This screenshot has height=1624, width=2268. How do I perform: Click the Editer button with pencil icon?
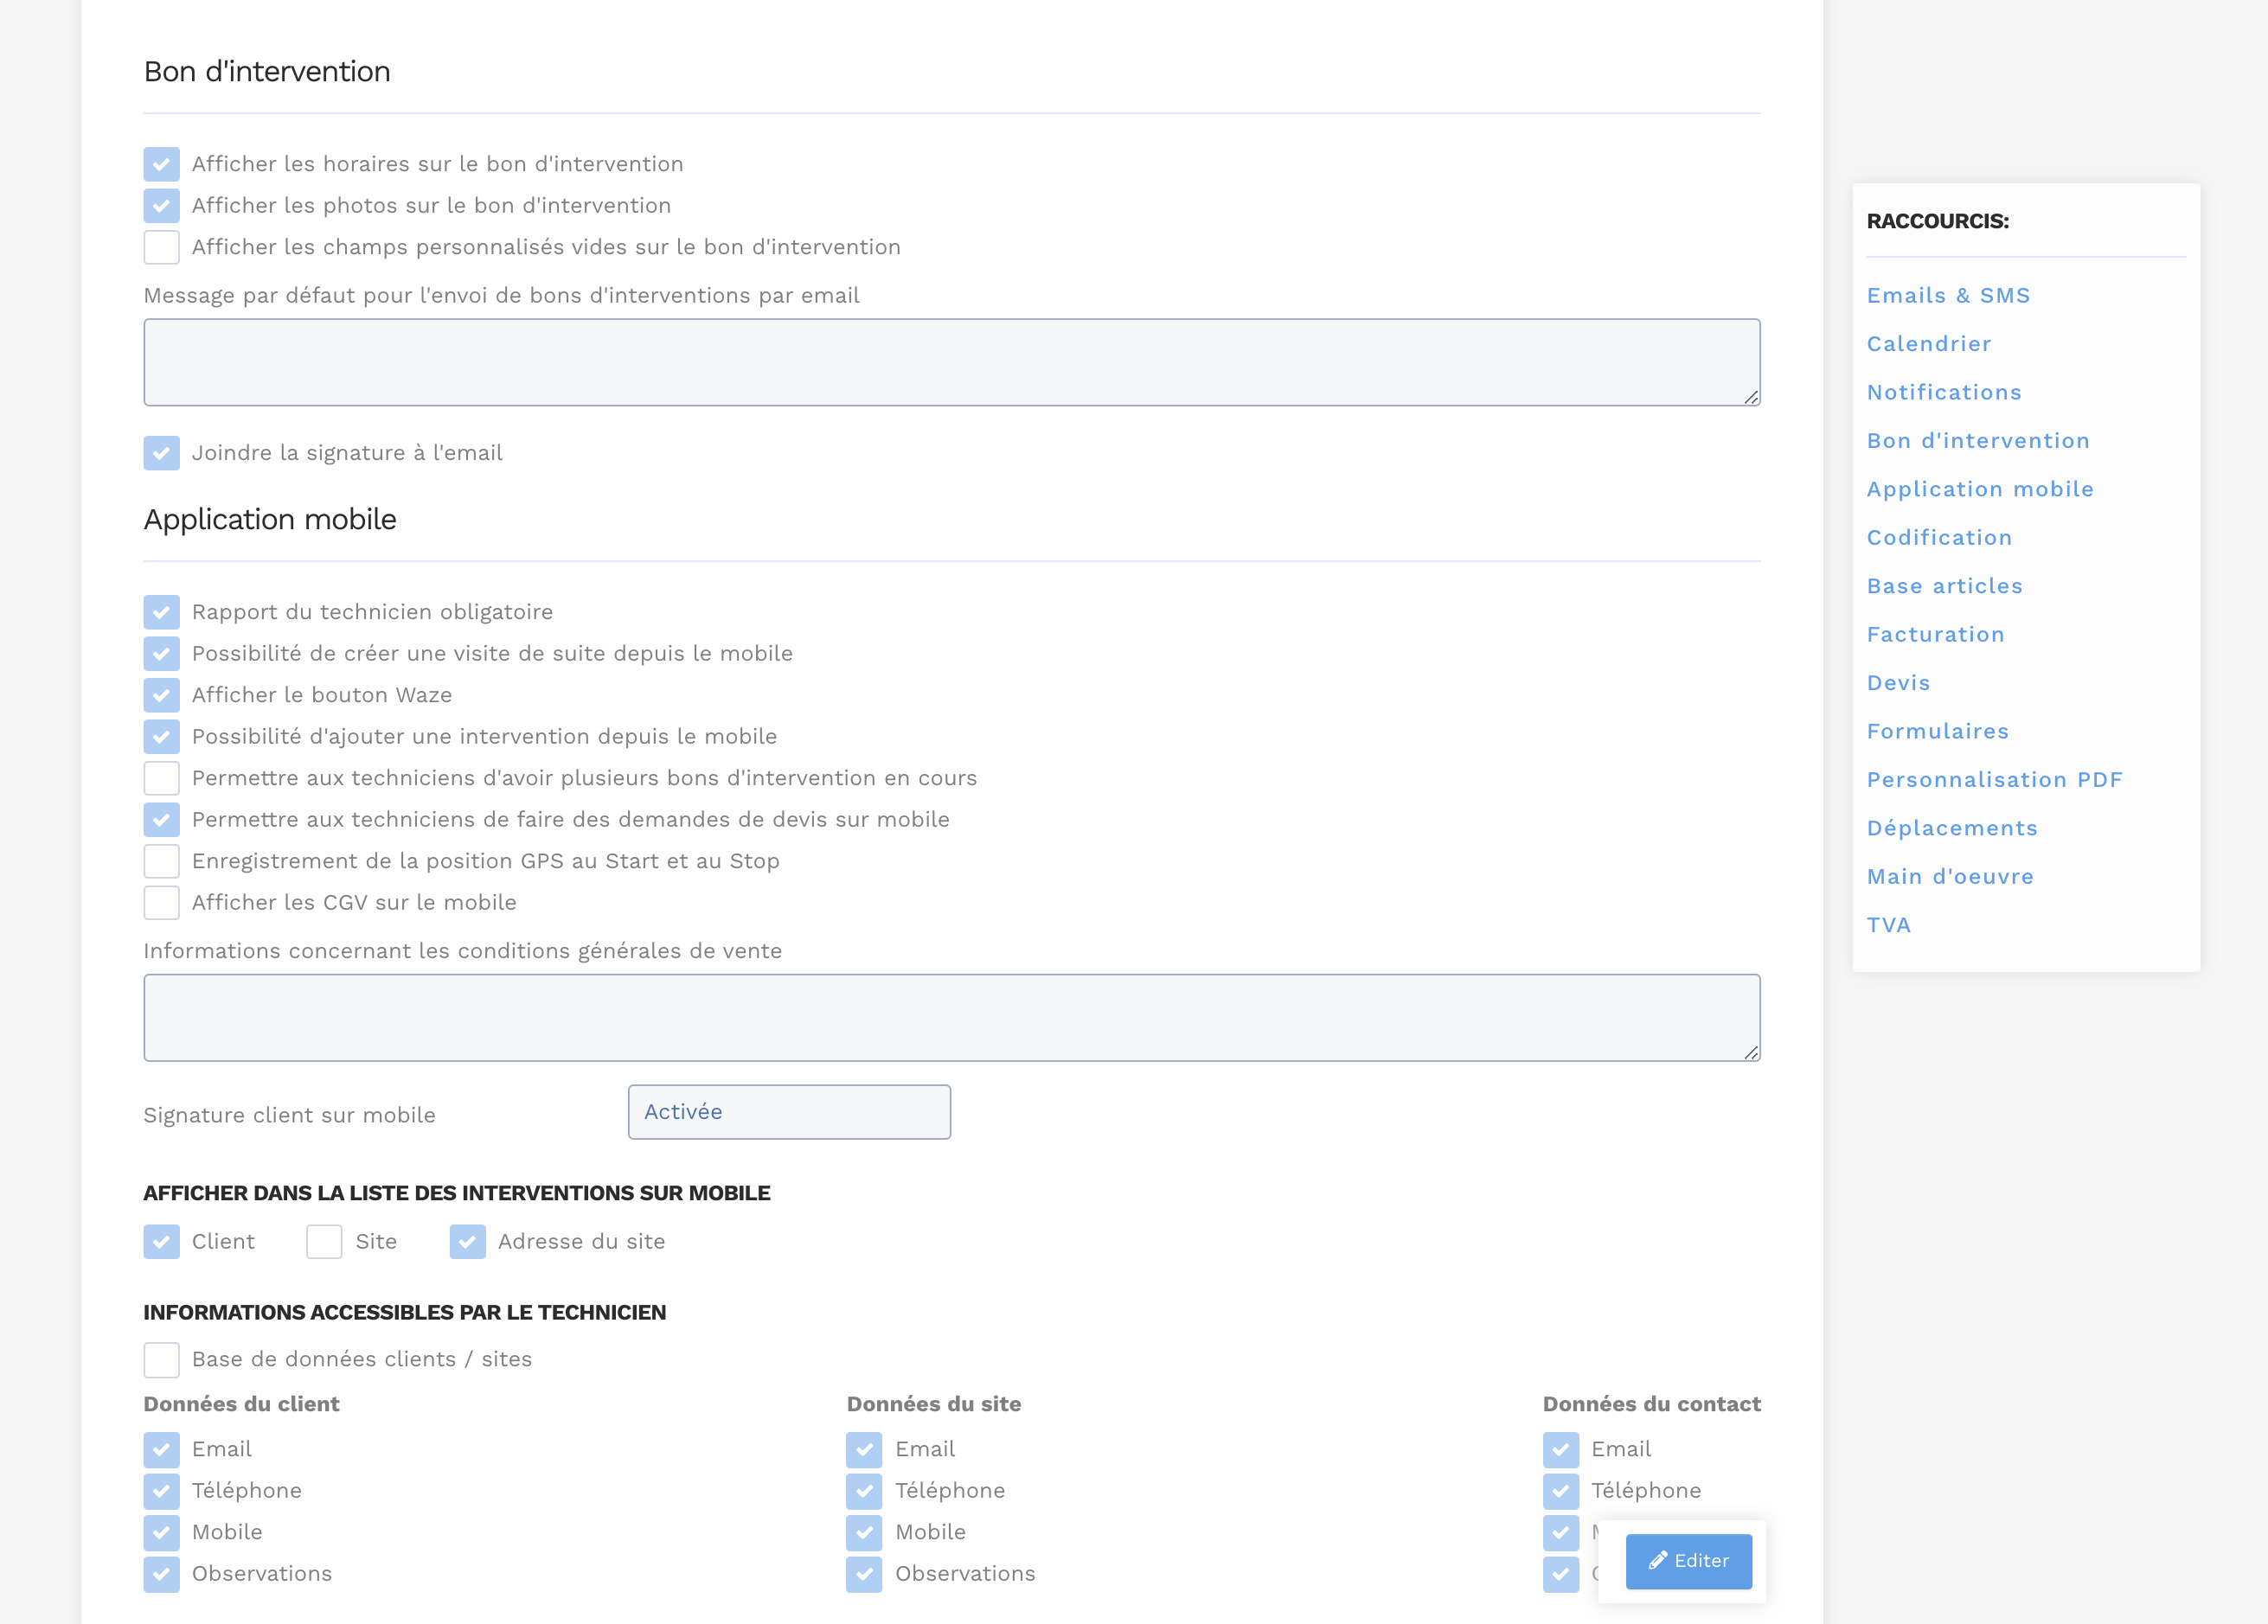click(x=1688, y=1561)
